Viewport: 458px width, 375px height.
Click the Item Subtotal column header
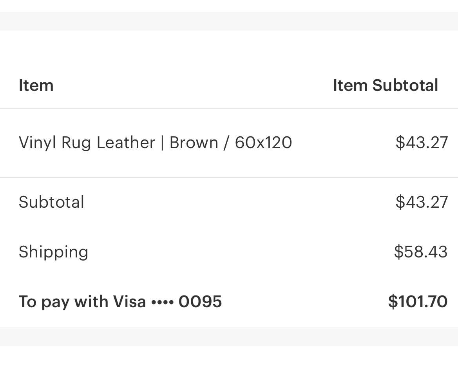[385, 85]
